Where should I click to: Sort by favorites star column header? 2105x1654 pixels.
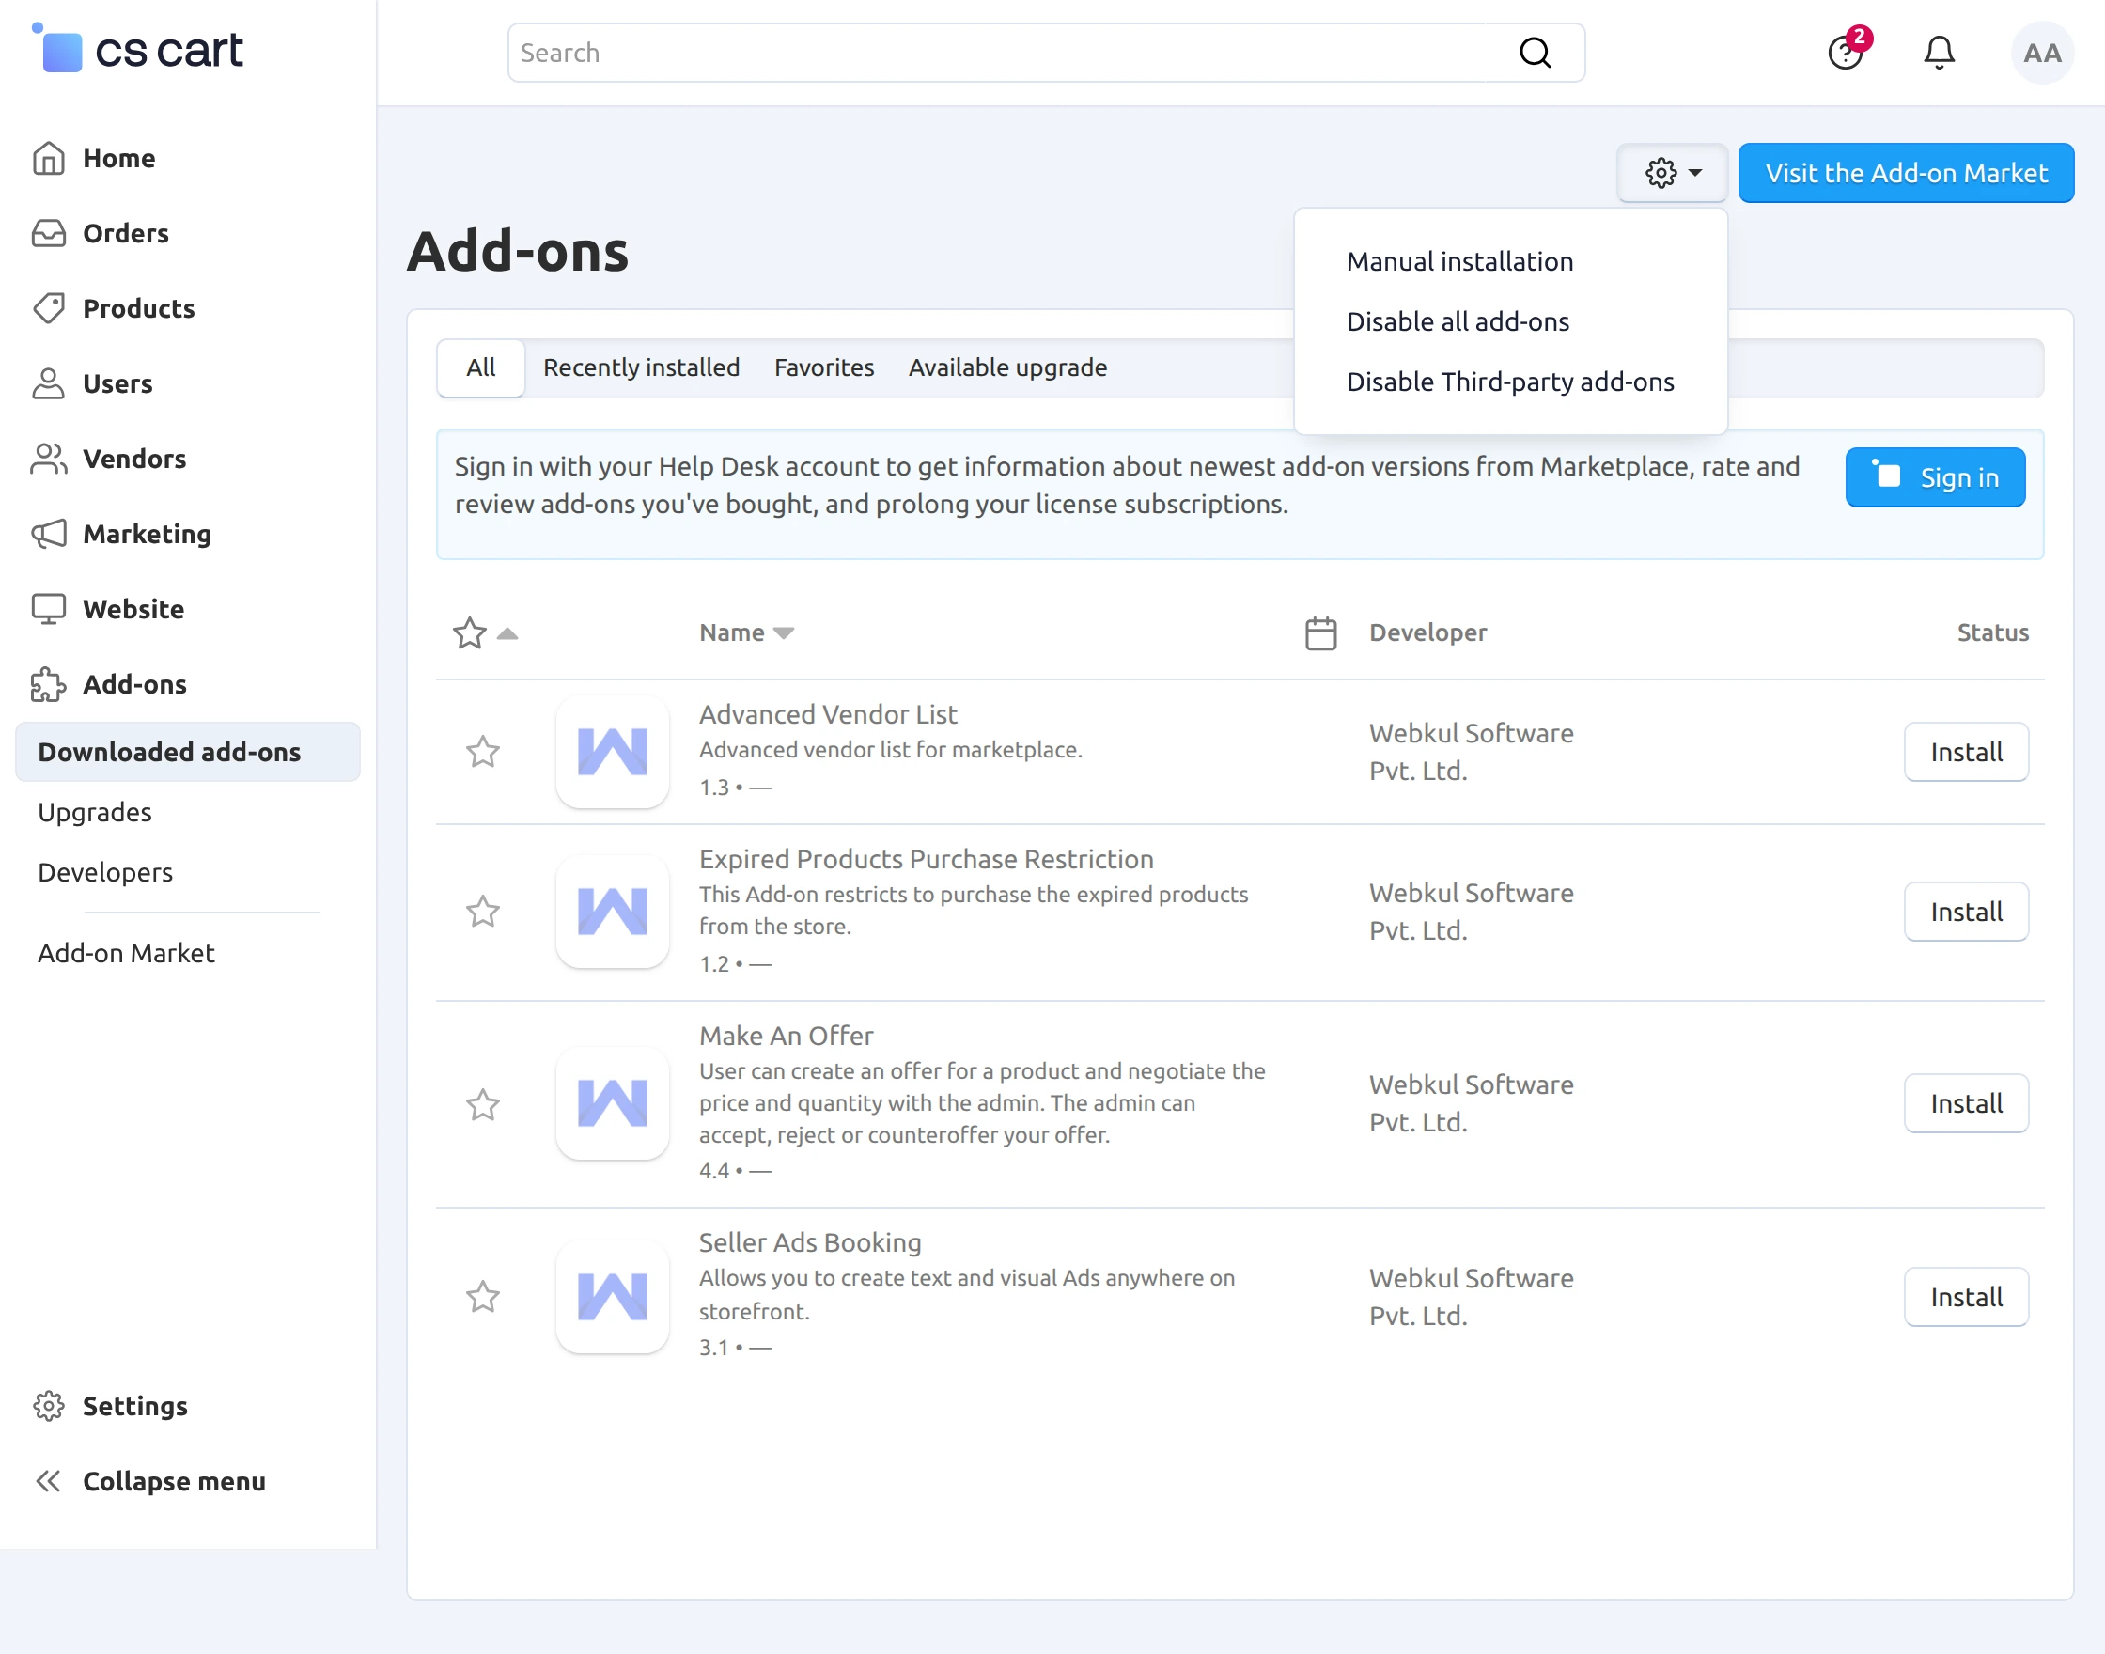[471, 633]
